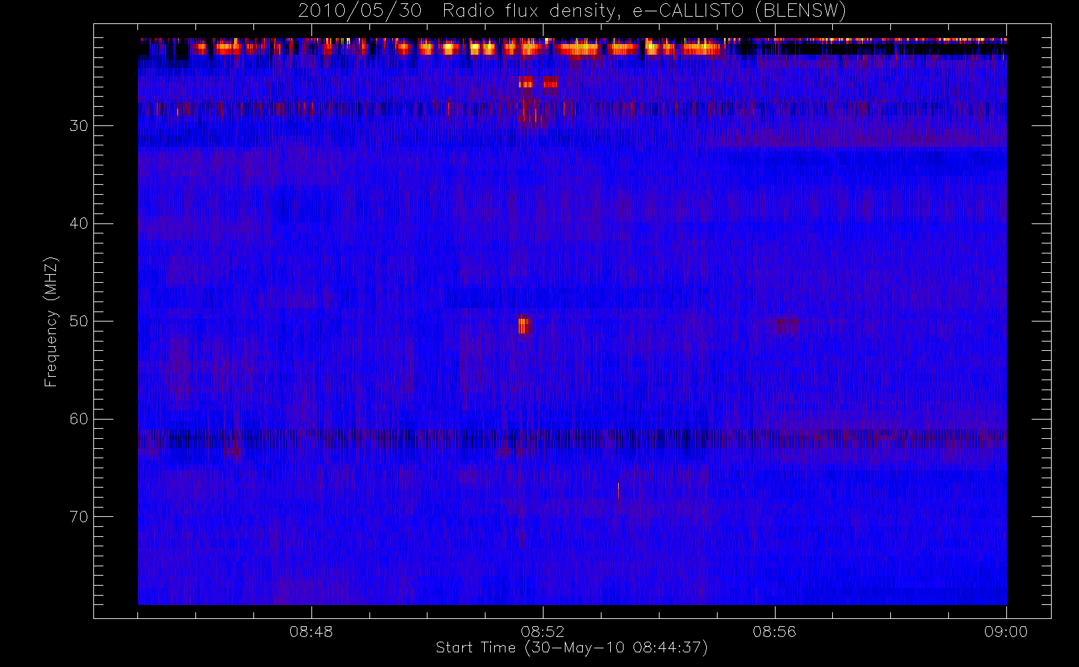Click the 08:56 time tick label
The width and height of the screenshot is (1079, 667).
774,631
